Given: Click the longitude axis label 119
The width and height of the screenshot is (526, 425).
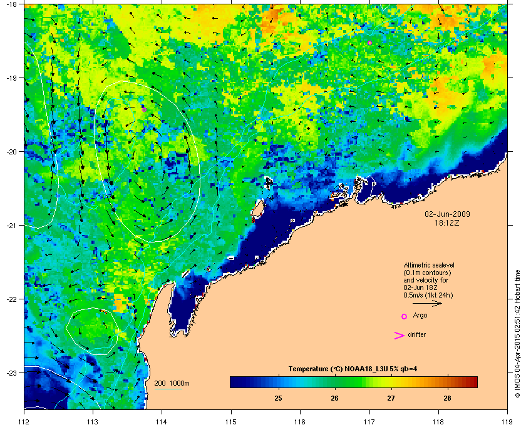Looking at the screenshot, I should 507,422.
